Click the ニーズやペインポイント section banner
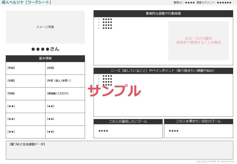The width and height of the screenshot is (237, 164). (163, 70)
